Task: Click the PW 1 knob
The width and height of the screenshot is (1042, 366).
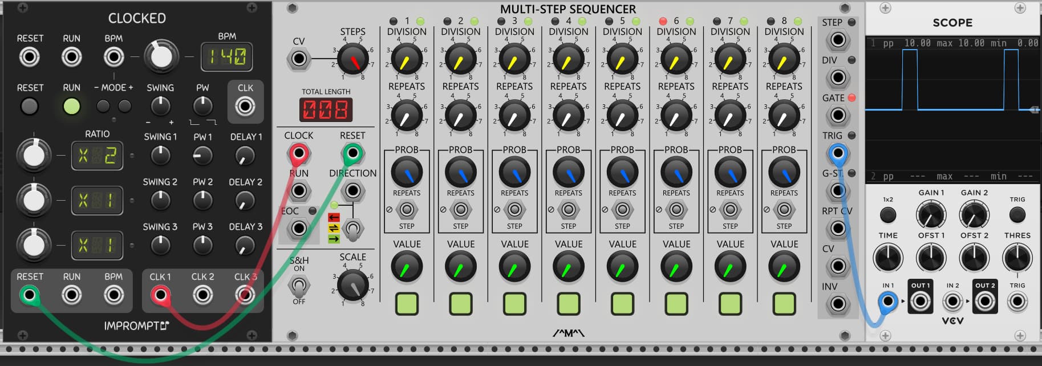Action: pyautogui.click(x=202, y=155)
